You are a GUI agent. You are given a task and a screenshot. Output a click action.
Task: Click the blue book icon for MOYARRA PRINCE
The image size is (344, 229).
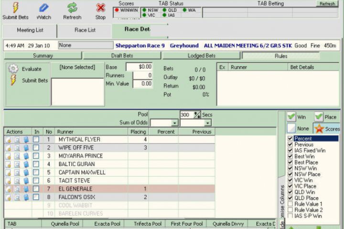26,156
